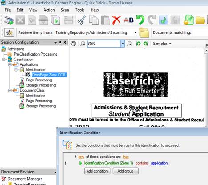Open Session Configuration panel options arrow

(x=56, y=43)
